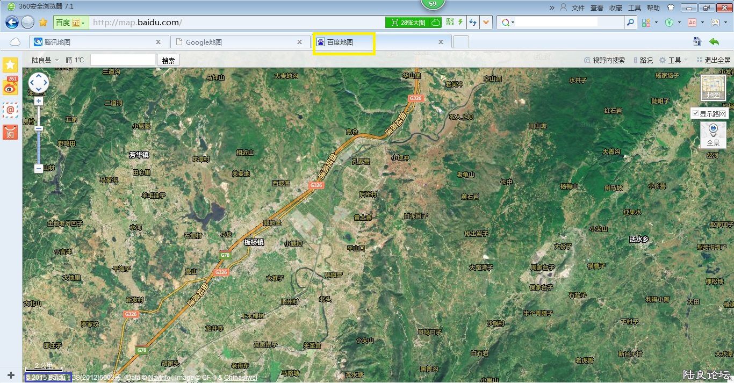Switch map type using 地图 thumbnail
This screenshot has height=383, width=734.
(713, 88)
